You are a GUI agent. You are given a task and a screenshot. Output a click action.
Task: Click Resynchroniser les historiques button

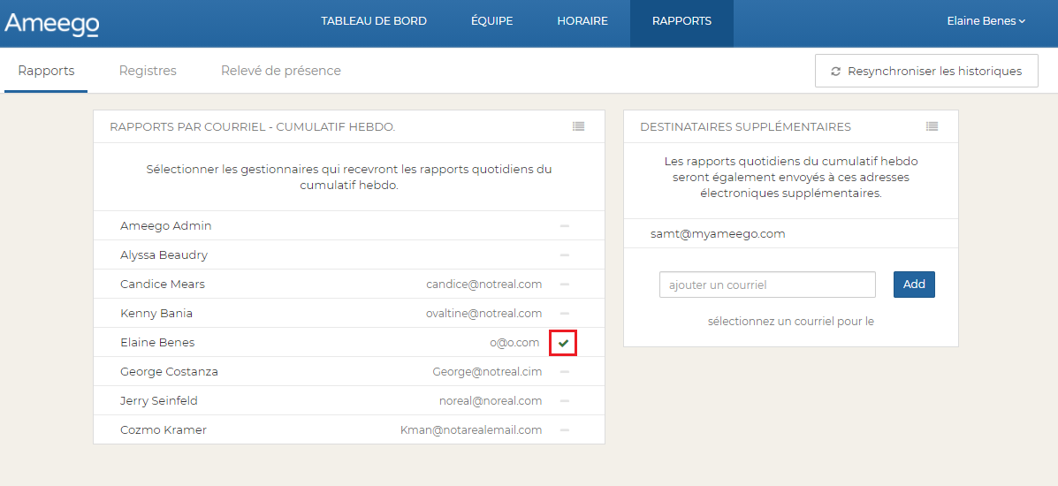(x=926, y=72)
